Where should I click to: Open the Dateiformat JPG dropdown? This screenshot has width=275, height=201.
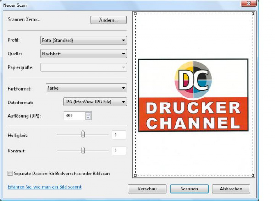point(94,102)
